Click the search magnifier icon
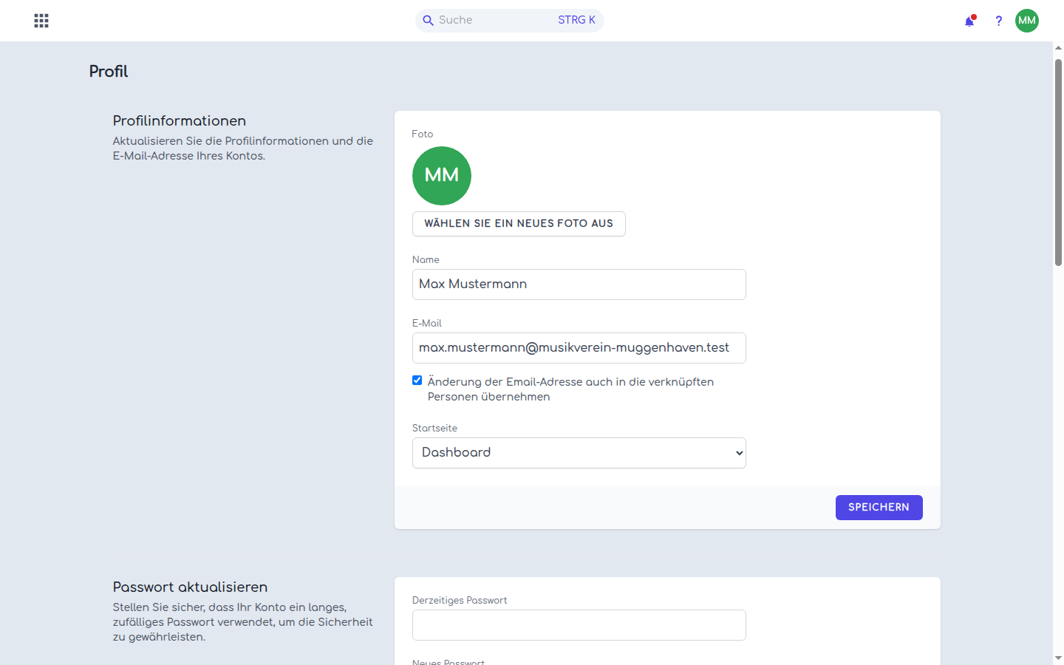This screenshot has height=665, width=1064. (x=428, y=21)
